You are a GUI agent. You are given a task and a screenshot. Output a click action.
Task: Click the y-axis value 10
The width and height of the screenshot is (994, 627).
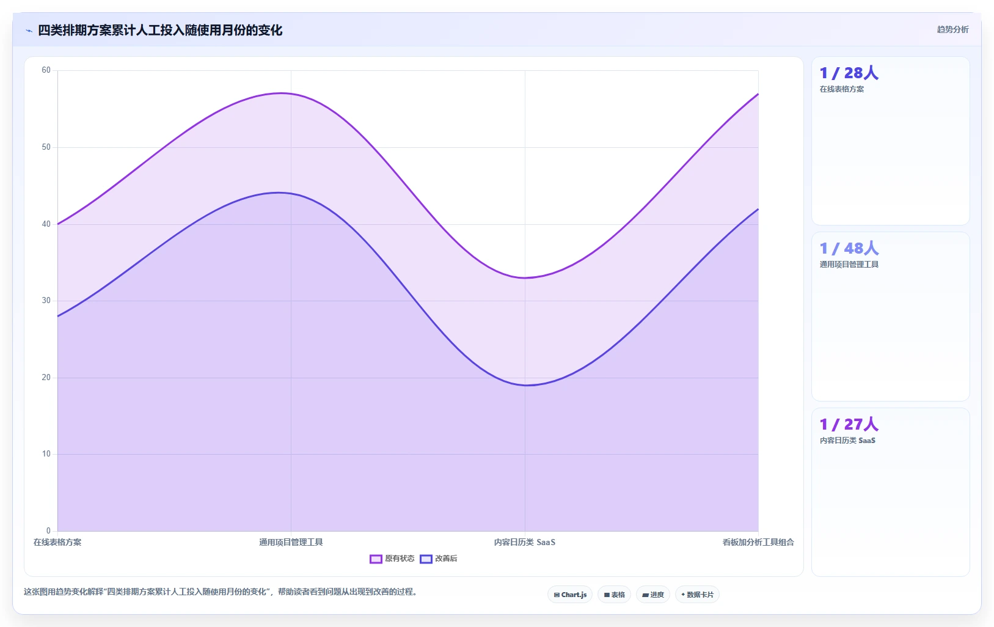(x=46, y=454)
